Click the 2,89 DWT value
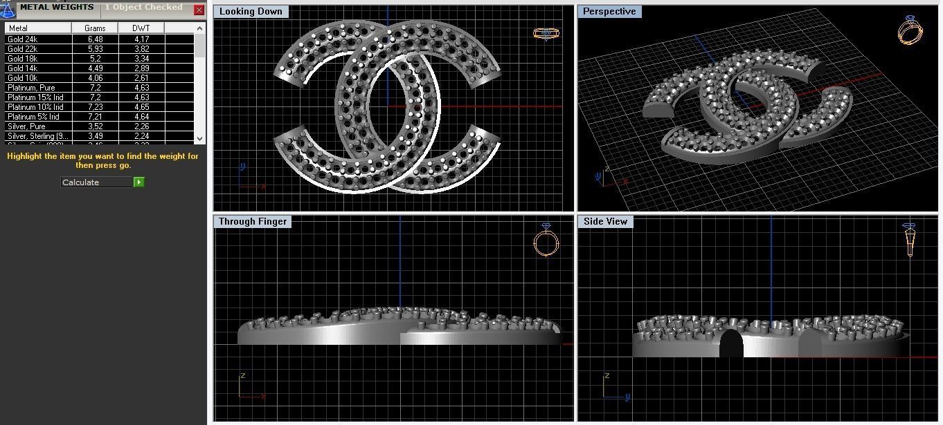The height and width of the screenshot is (425, 943). click(x=141, y=68)
